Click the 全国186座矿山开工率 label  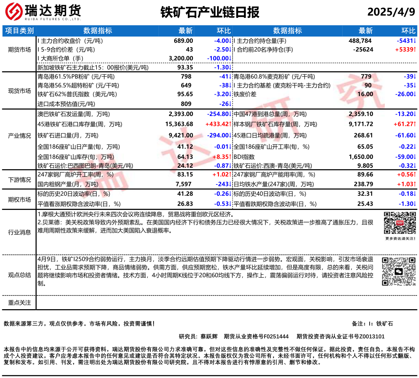[271, 147]
